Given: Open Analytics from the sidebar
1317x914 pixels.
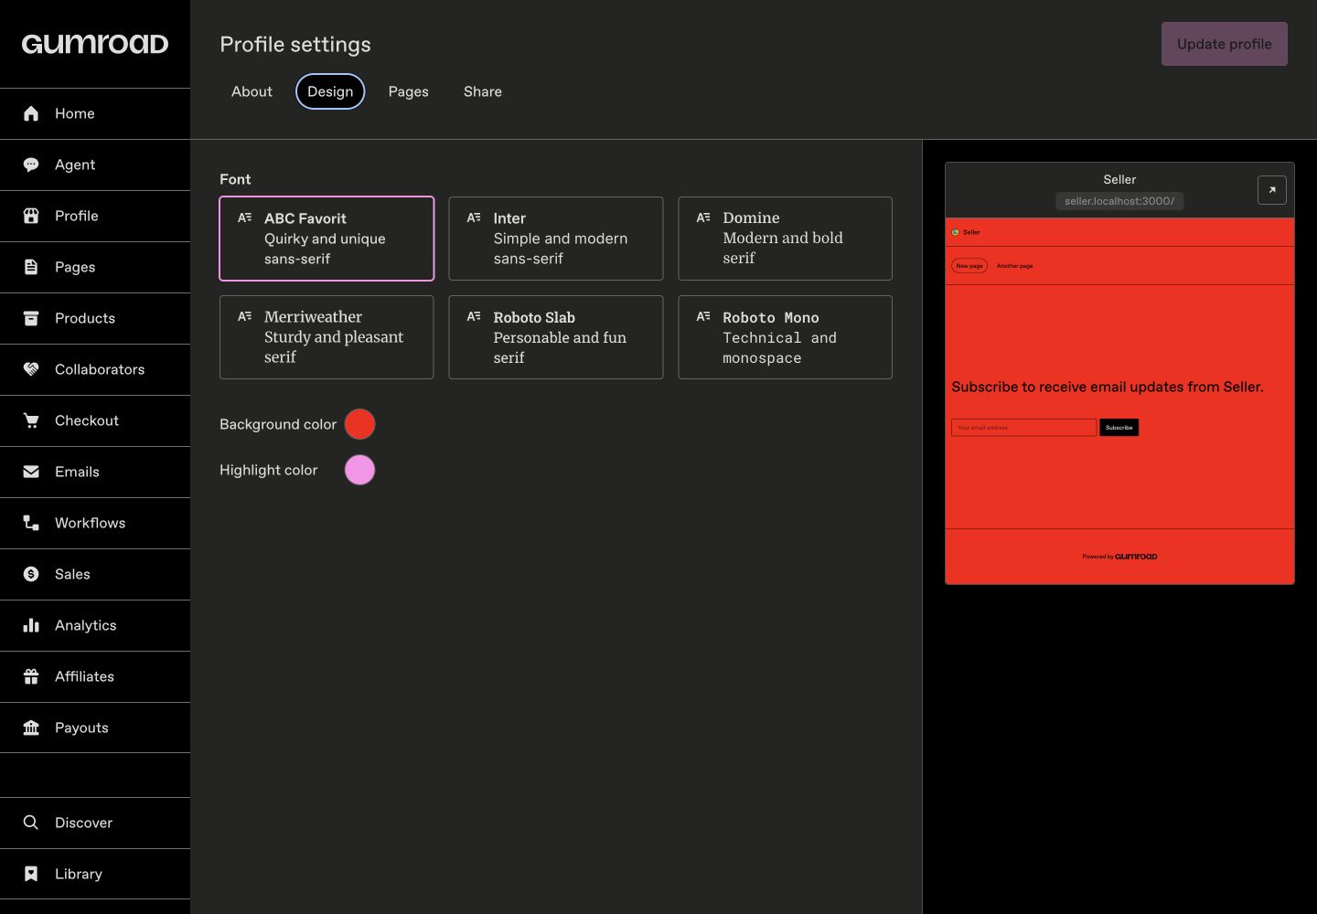Looking at the screenshot, I should click(x=95, y=625).
